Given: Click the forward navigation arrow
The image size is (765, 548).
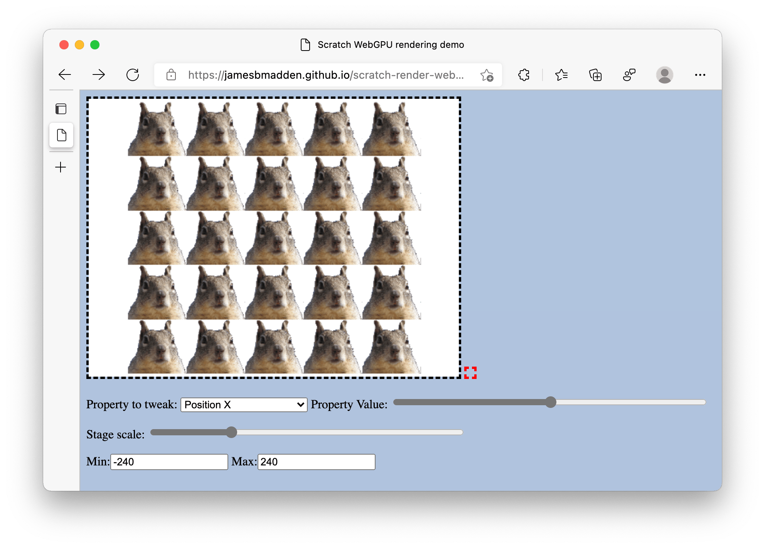Looking at the screenshot, I should coord(99,74).
